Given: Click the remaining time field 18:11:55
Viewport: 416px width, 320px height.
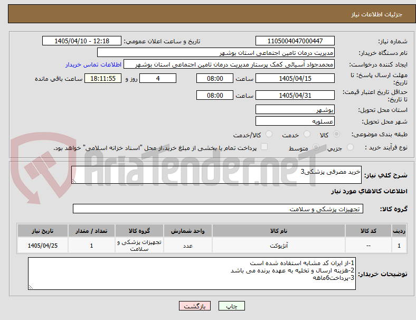Looking at the screenshot, I should [x=103, y=78].
